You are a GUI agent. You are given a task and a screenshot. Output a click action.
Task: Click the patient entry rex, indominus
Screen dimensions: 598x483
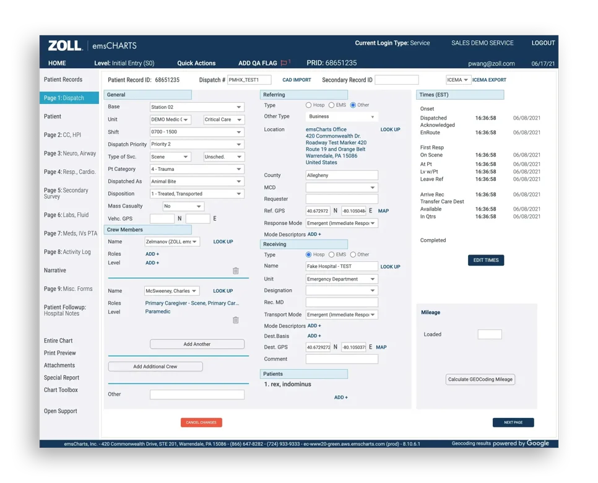[288, 384]
